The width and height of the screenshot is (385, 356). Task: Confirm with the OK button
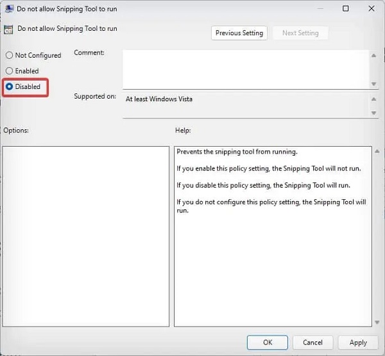268,343
